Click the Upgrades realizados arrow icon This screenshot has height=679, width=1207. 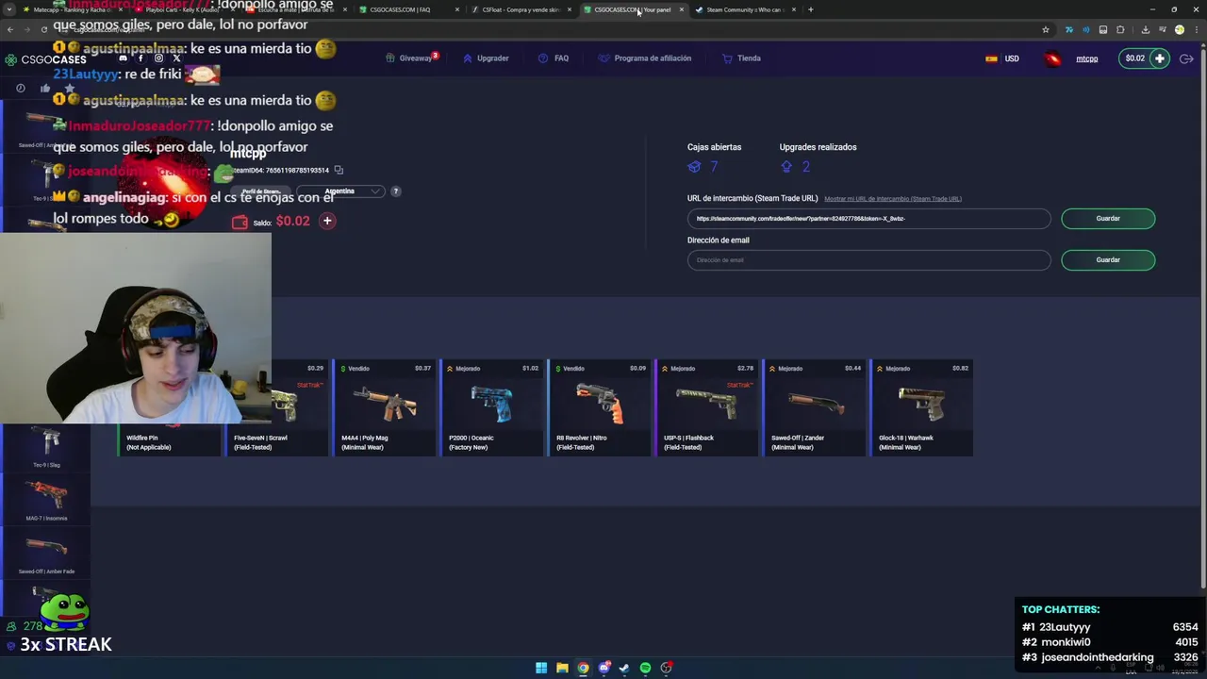pos(786,167)
